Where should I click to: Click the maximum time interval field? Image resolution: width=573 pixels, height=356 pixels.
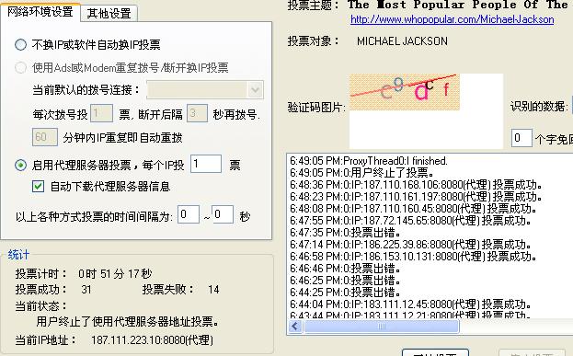pyautogui.click(x=223, y=214)
